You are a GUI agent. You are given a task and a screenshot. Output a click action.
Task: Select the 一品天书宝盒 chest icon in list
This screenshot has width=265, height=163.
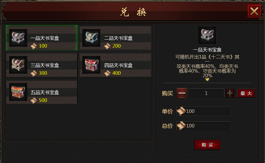(x=18, y=38)
